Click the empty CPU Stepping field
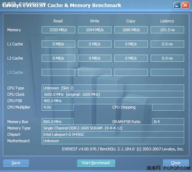 [168, 107]
